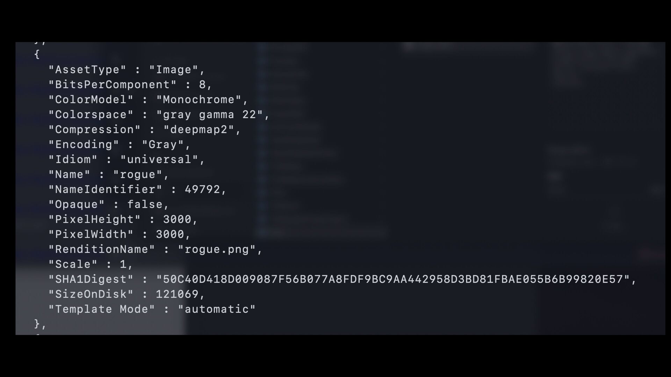Screen dimensions: 671x377
Task: Select the "universal" idiom value
Action: [159, 160]
